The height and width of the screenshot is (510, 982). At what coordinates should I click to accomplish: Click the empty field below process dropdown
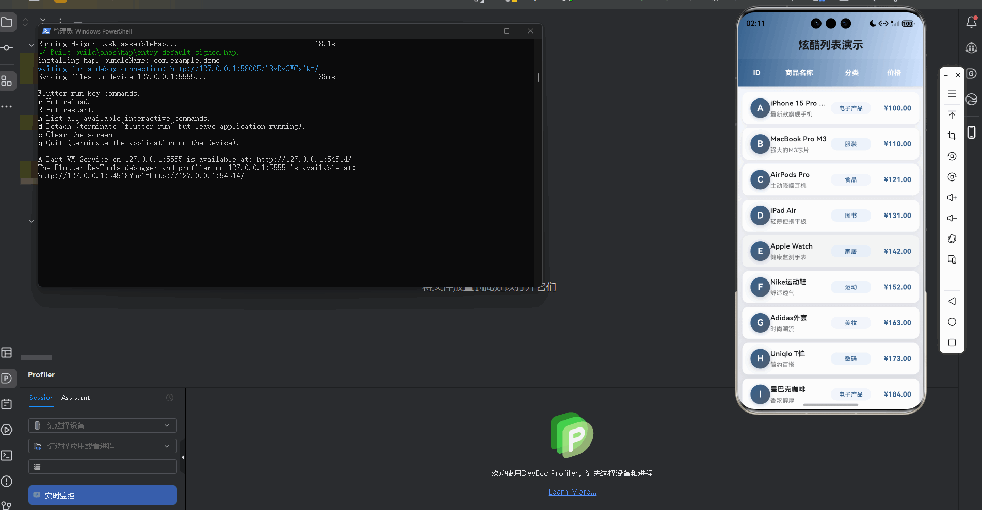click(103, 467)
